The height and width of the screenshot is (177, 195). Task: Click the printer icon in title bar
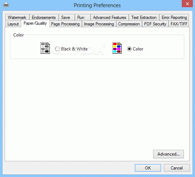pyautogui.click(x=6, y=5)
